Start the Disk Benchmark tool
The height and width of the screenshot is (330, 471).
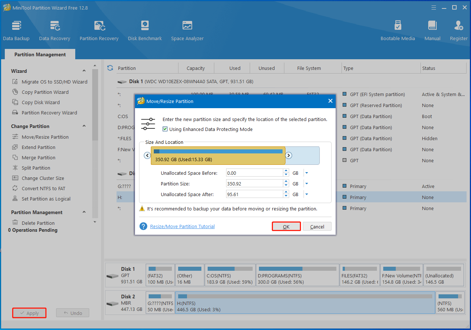145,30
